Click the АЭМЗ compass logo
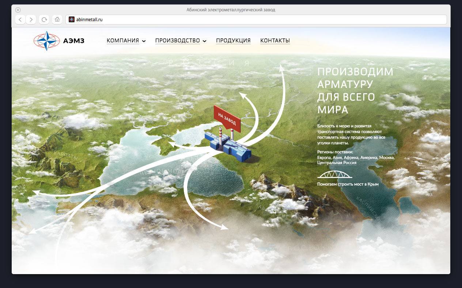 pos(46,41)
